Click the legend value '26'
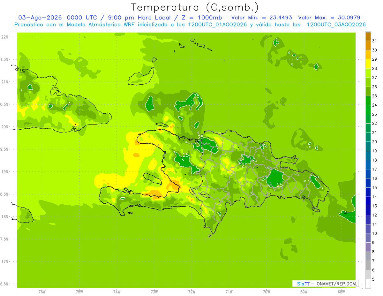 pyautogui.click(x=375, y=87)
